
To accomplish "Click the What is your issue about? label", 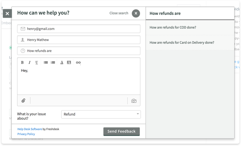I will [x=32, y=116].
